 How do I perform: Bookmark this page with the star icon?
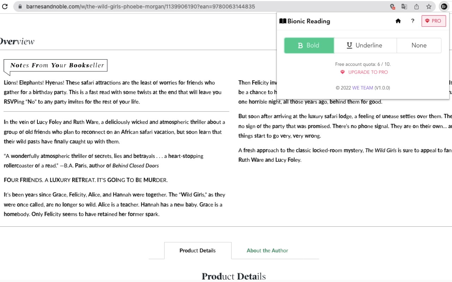click(429, 6)
